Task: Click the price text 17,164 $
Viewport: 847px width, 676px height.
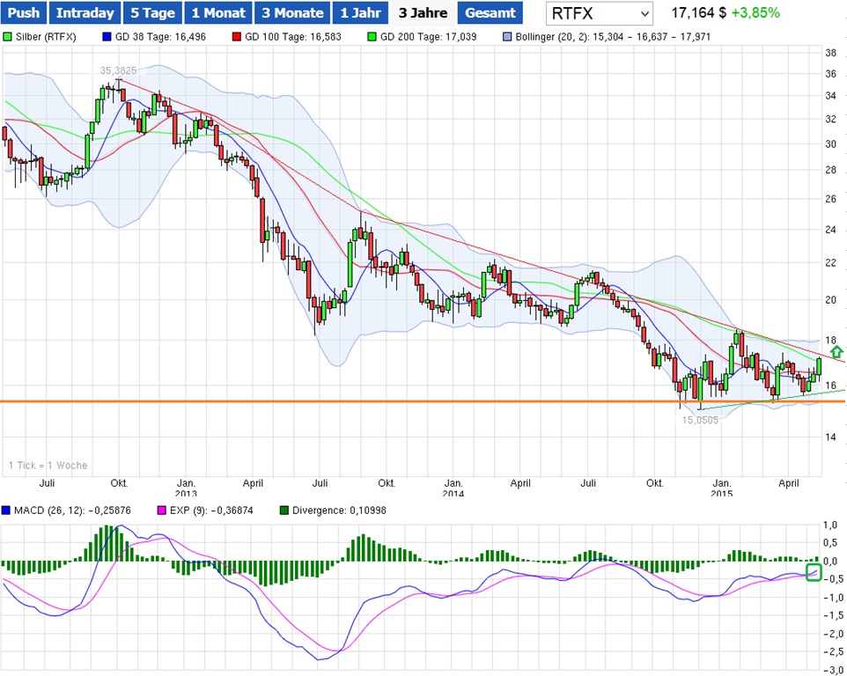Action: tap(698, 13)
